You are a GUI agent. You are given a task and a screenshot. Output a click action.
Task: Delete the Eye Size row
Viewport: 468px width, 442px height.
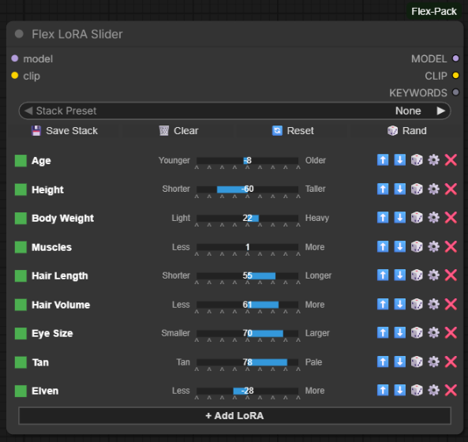(451, 333)
